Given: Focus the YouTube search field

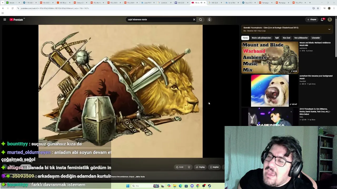Looking at the screenshot, I should click(x=159, y=19).
